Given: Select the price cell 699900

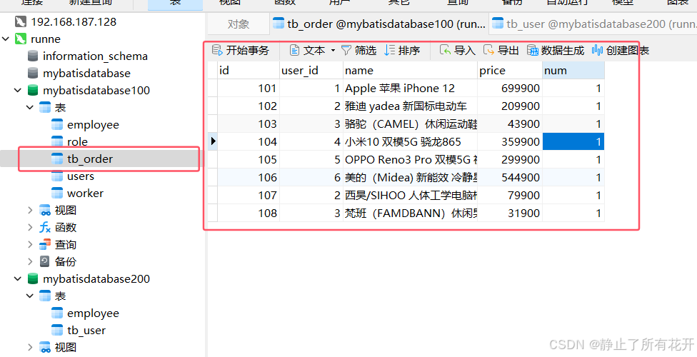Looking at the screenshot, I should [510, 89].
